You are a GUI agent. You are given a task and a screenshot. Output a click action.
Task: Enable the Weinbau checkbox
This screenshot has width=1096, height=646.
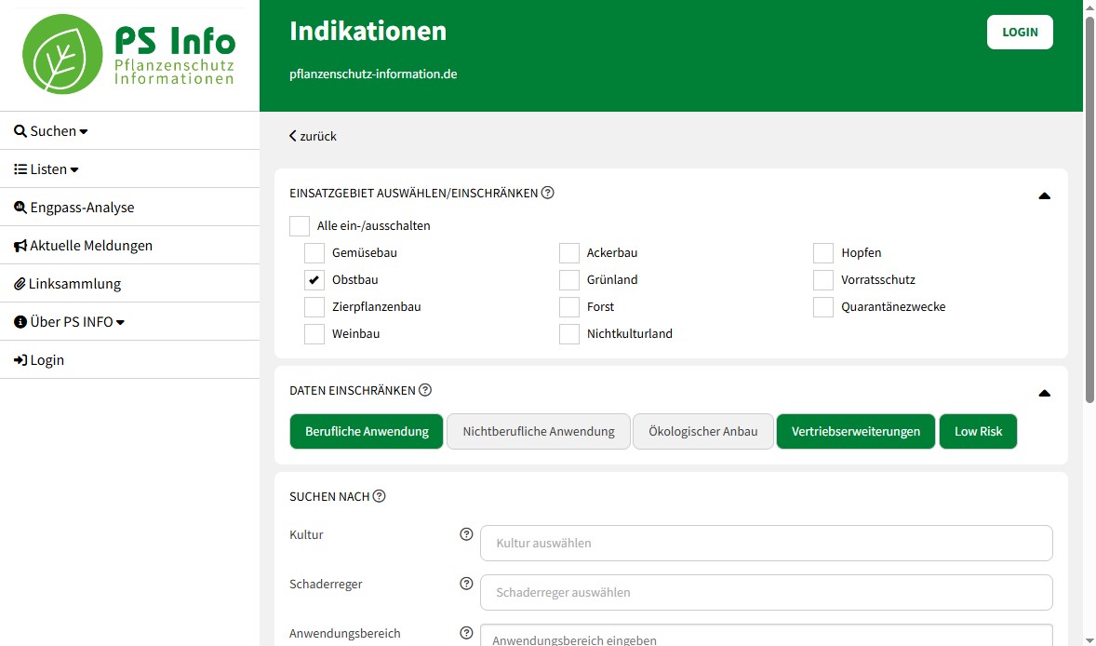click(x=314, y=334)
